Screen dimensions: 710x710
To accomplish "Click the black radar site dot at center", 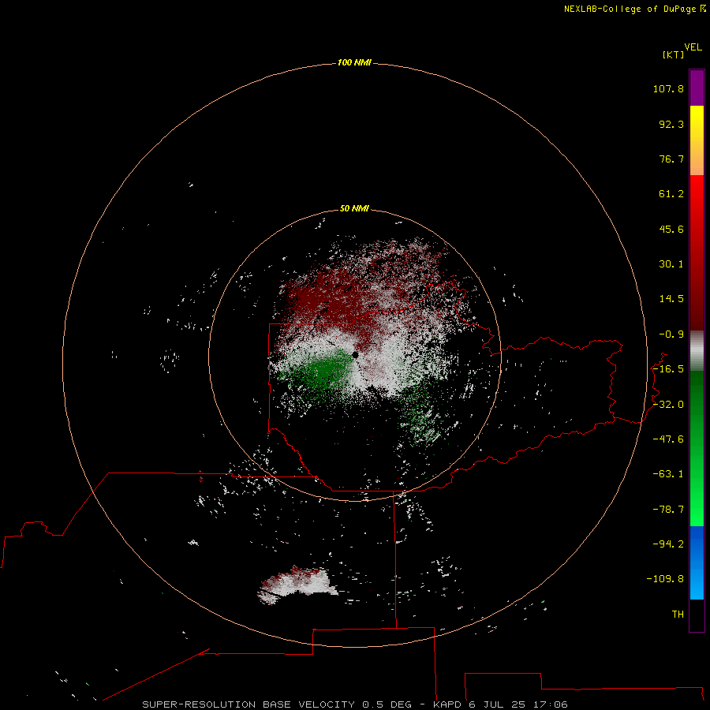I will coord(356,355).
